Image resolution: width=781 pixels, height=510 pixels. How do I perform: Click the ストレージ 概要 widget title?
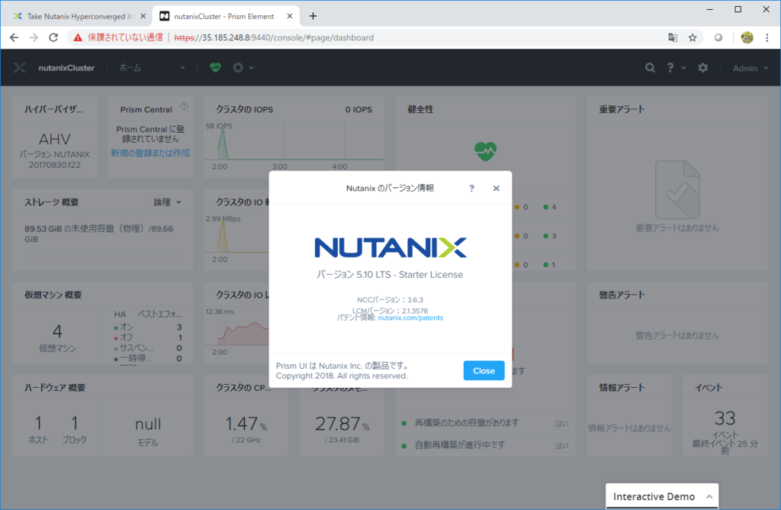coord(52,202)
